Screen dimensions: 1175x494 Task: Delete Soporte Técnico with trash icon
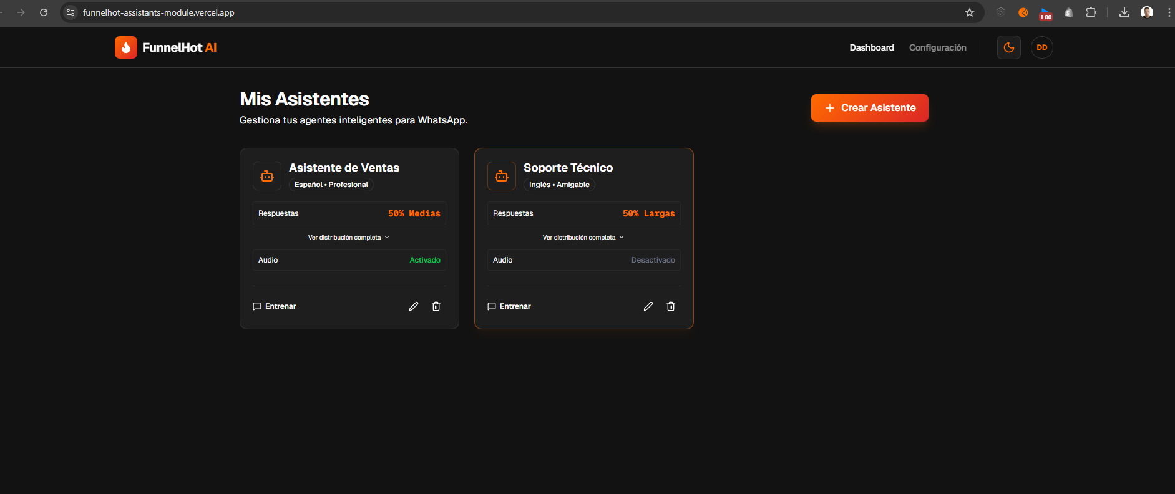[671, 306]
